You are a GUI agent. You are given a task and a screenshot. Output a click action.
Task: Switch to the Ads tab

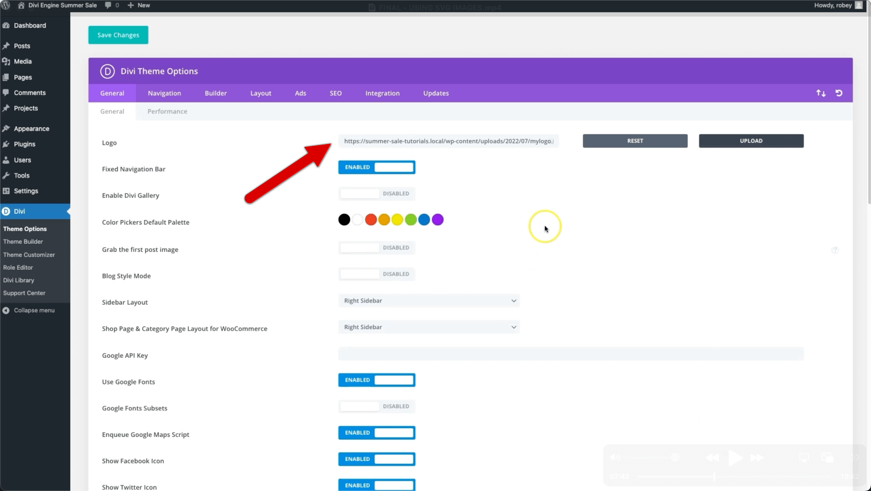point(301,93)
